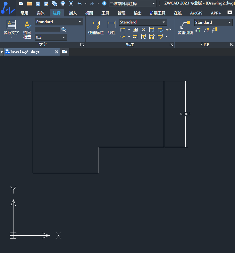
Task: Click the reassociate dimension icon
Action: (x=143, y=37)
